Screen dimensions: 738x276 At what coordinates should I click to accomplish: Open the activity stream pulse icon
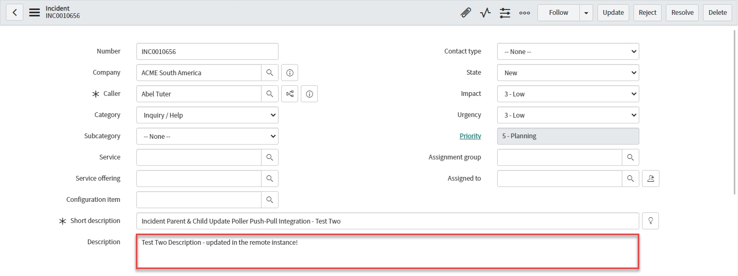tap(485, 13)
